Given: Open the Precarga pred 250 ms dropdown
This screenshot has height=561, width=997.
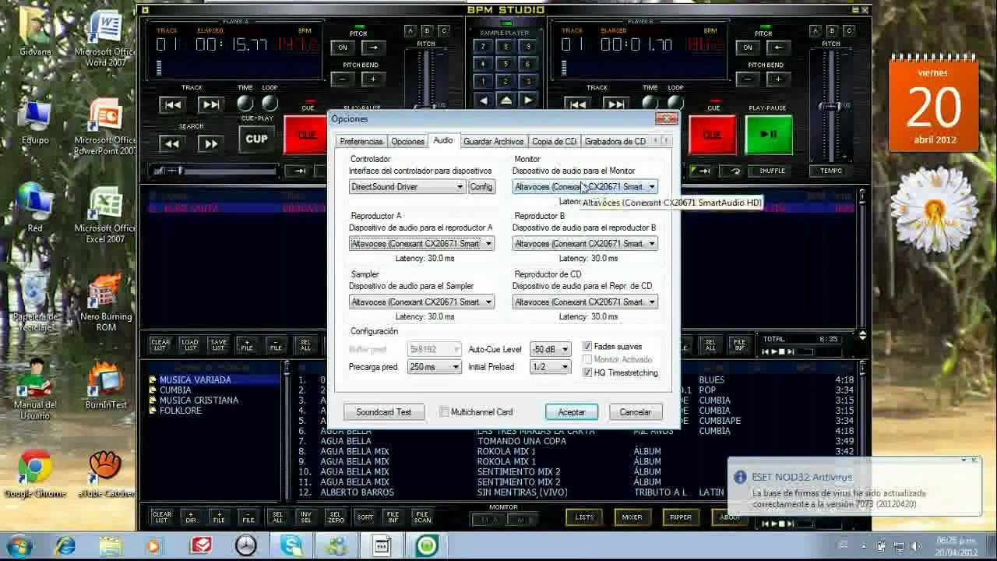Looking at the screenshot, I should pyautogui.click(x=435, y=367).
